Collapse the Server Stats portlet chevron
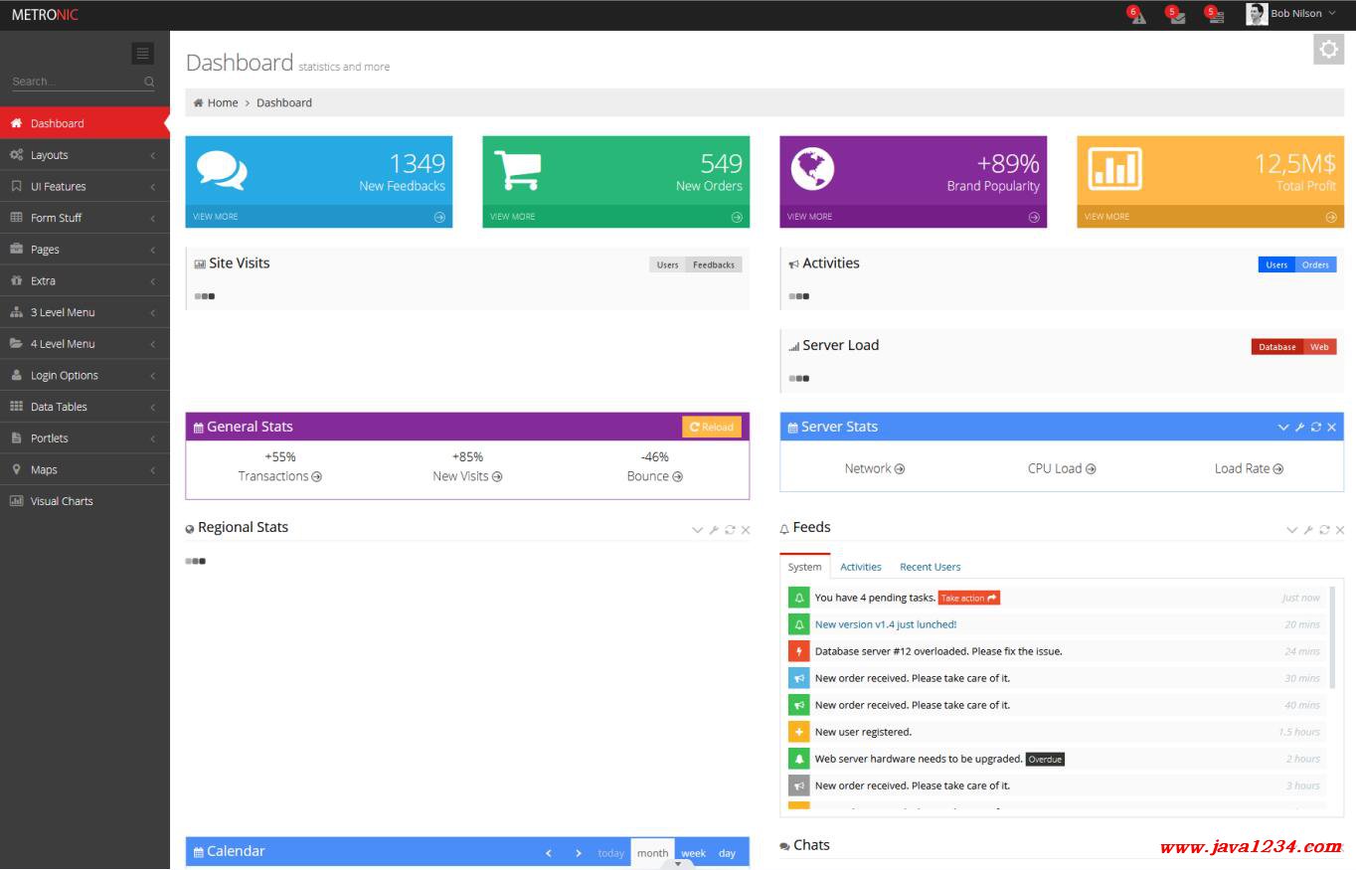Viewport: 1356px width, 870px height. (x=1282, y=427)
